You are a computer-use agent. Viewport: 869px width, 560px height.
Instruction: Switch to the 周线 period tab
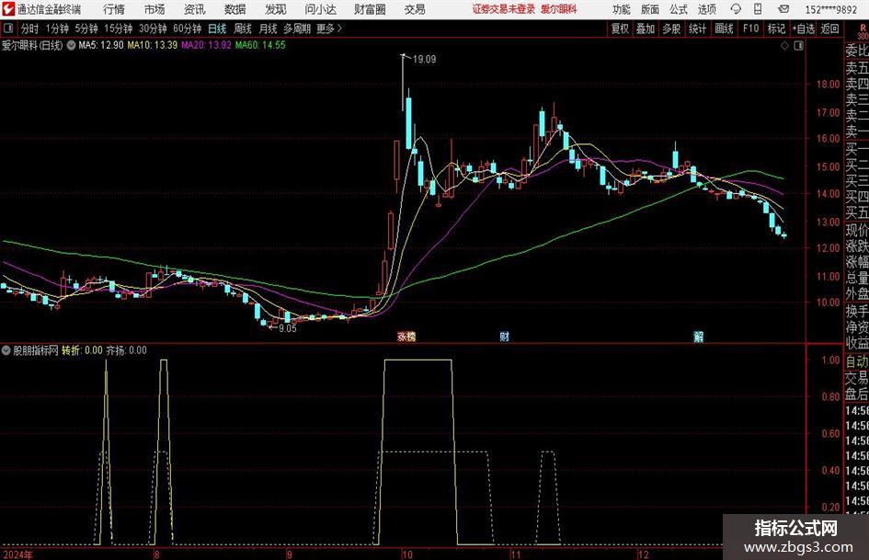tap(242, 29)
